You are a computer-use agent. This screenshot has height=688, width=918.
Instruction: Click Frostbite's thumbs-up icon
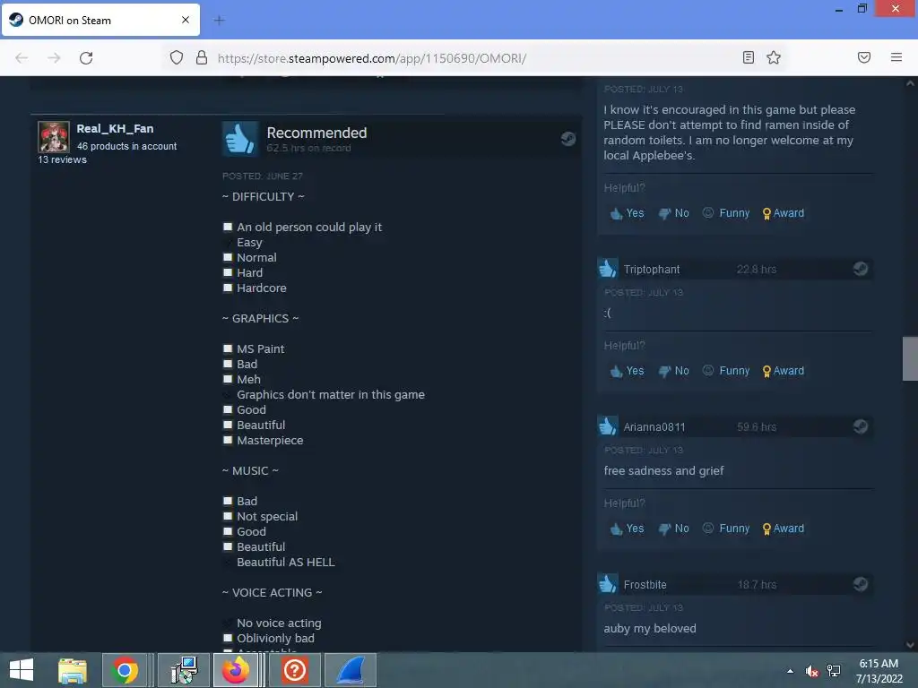pos(608,584)
